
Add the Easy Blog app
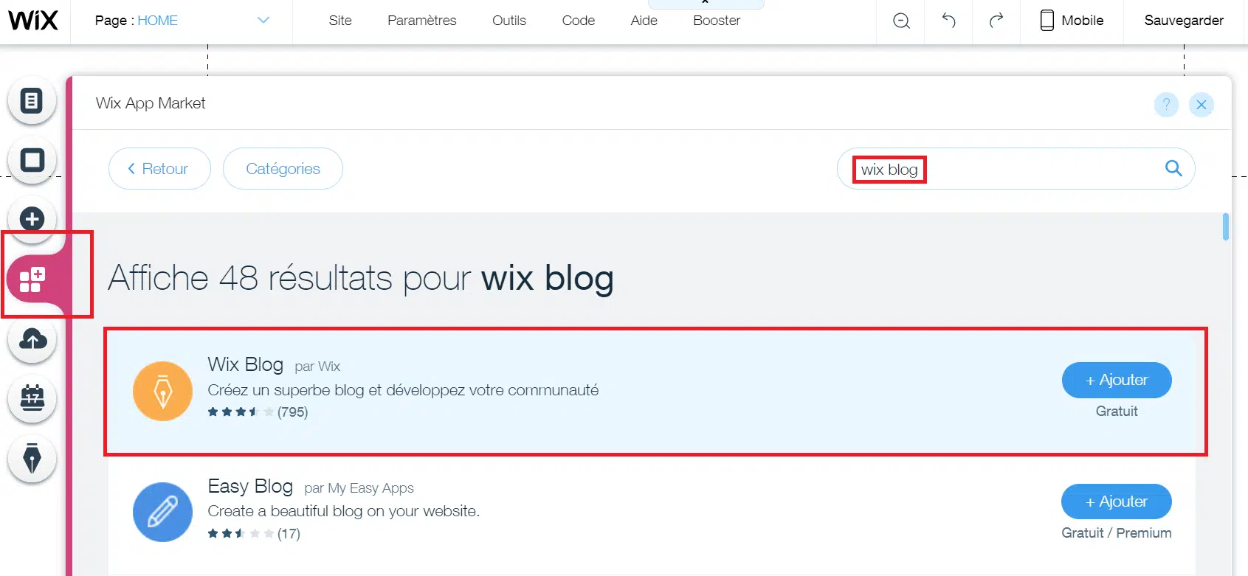coord(1117,502)
